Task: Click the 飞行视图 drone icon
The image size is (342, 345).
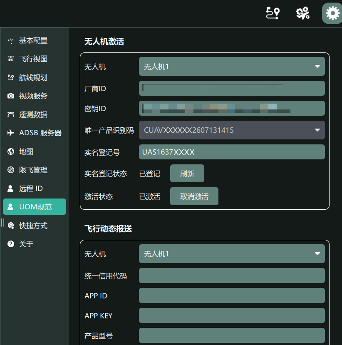Action: point(10,59)
